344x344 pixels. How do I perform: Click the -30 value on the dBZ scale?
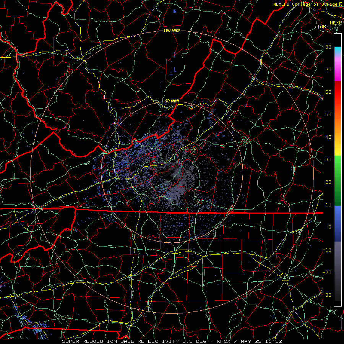pos(327,295)
